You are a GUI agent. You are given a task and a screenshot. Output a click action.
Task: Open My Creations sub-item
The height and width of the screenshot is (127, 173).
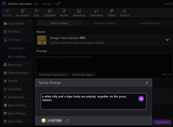pos(16,57)
